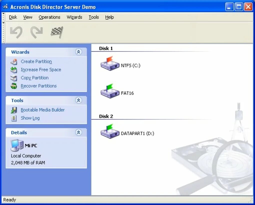Select the NTFS (C:) drive icon
255x205 pixels.
click(x=110, y=64)
